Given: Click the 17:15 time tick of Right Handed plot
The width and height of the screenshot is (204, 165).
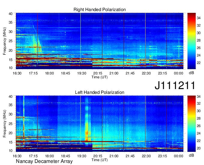Looking at the screenshot, I should click(x=33, y=73).
